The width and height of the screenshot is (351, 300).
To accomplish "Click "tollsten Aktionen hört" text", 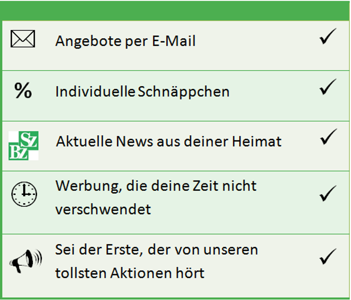I will click(x=130, y=273).
